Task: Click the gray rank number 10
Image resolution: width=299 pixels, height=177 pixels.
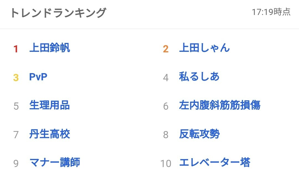Action: click(166, 164)
